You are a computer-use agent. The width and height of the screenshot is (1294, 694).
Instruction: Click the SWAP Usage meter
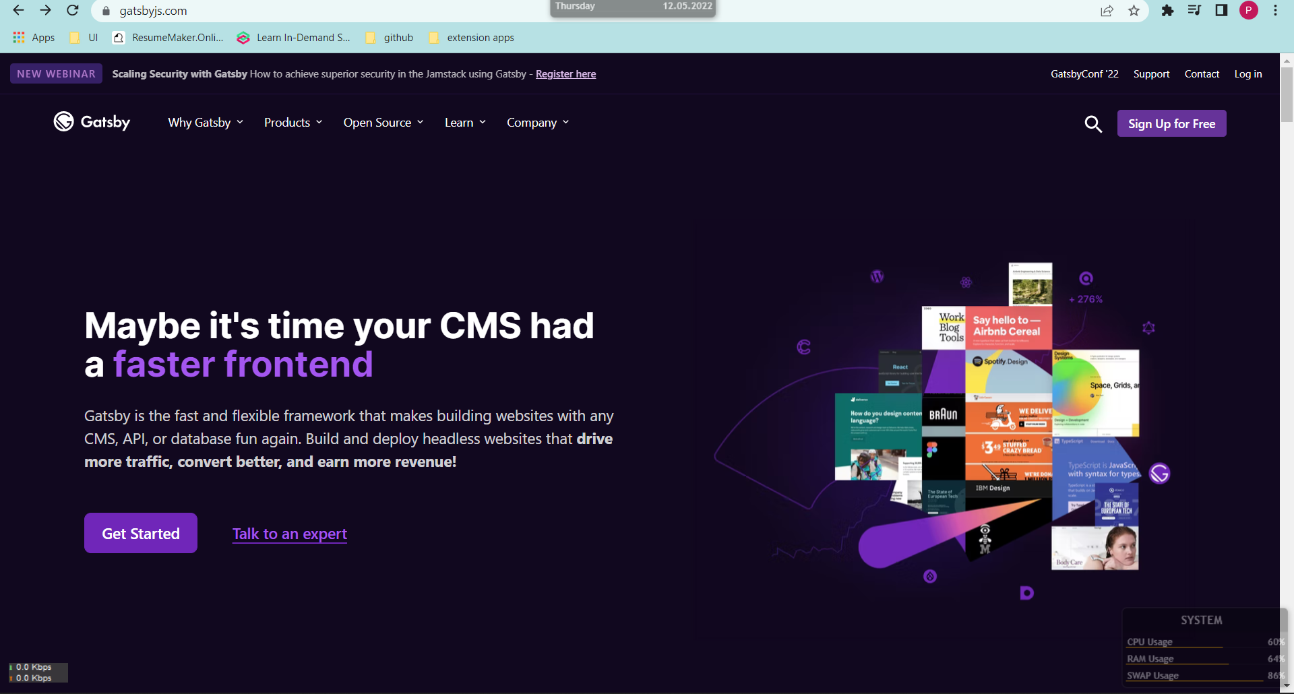(1206, 676)
